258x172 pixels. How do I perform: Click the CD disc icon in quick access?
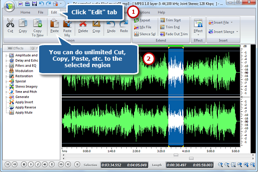[x=55, y=4]
